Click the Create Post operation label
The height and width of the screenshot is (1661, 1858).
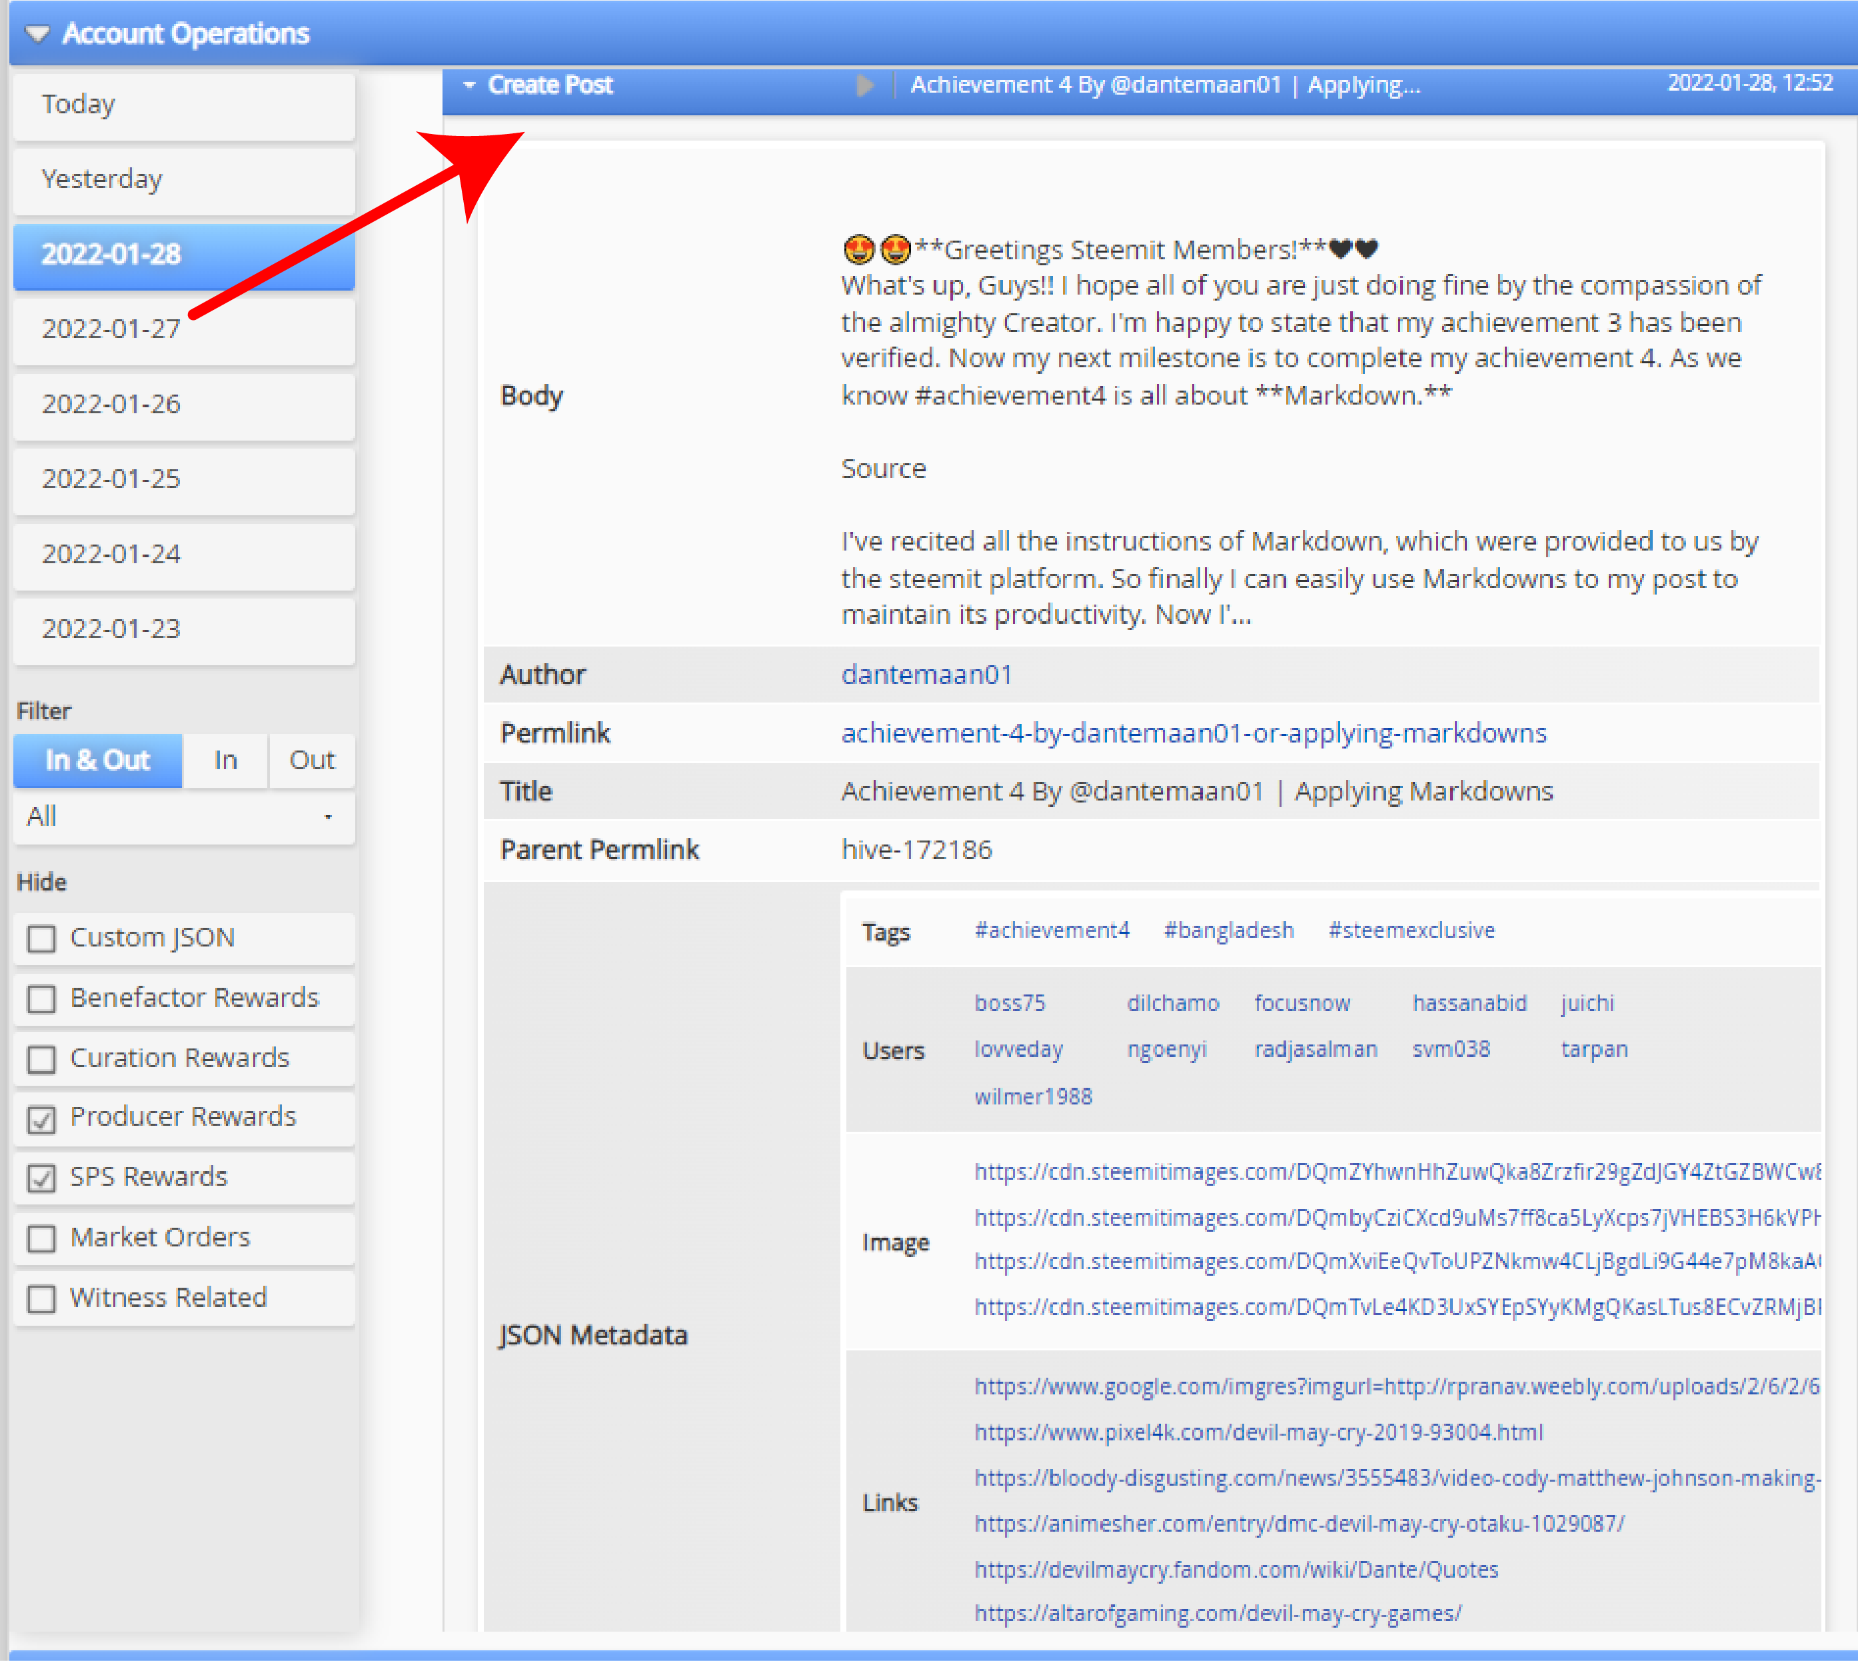[550, 85]
